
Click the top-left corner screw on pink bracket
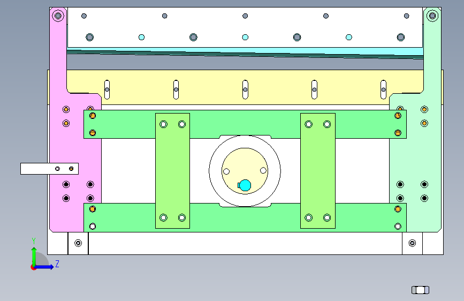[58, 16]
